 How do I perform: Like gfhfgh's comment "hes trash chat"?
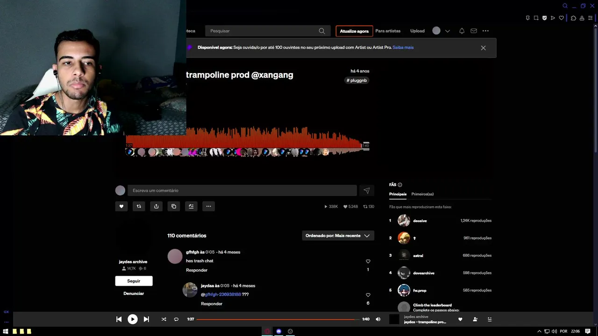pyautogui.click(x=368, y=261)
